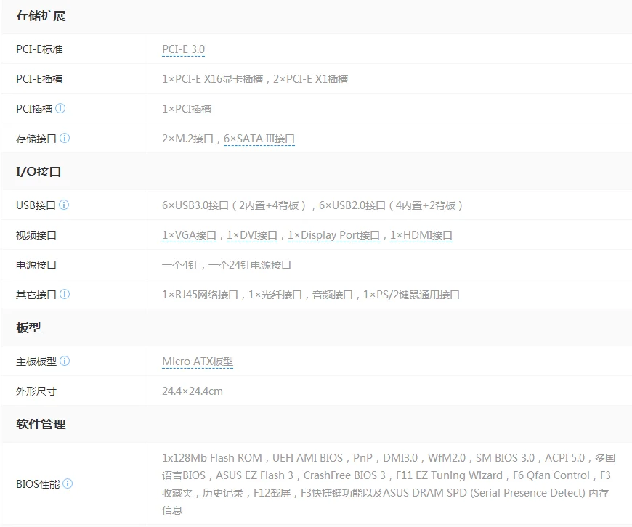Click the 1×RJ45网络接口 value text
The width and height of the screenshot is (632, 527).
(x=200, y=295)
